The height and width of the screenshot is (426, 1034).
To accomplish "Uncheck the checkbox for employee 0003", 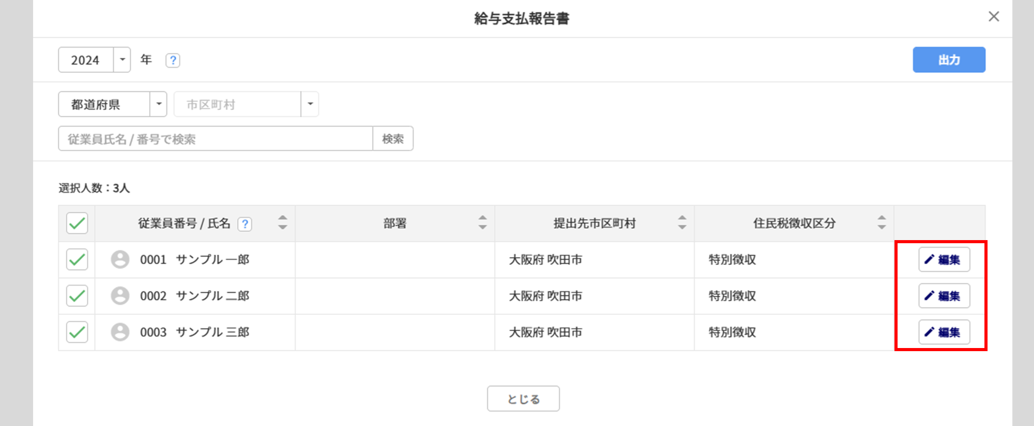I will pyautogui.click(x=77, y=332).
